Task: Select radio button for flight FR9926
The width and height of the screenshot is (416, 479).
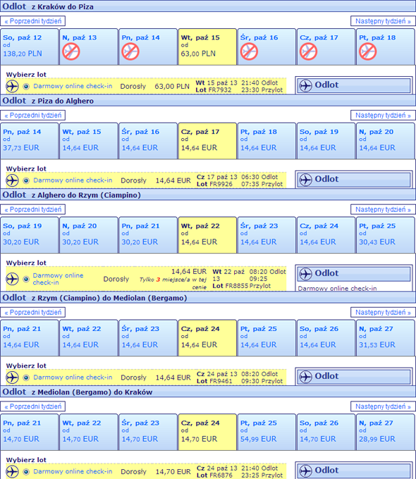Action: click(26, 180)
